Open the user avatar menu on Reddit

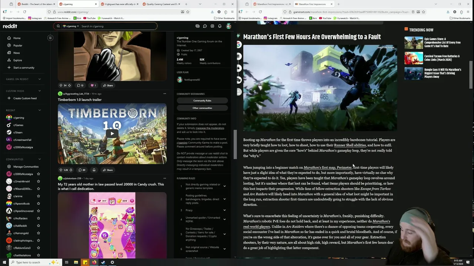(x=228, y=26)
